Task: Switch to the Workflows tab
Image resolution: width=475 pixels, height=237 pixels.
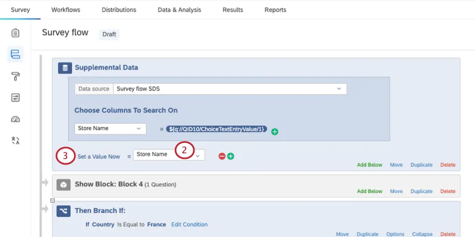Action: coord(65,9)
